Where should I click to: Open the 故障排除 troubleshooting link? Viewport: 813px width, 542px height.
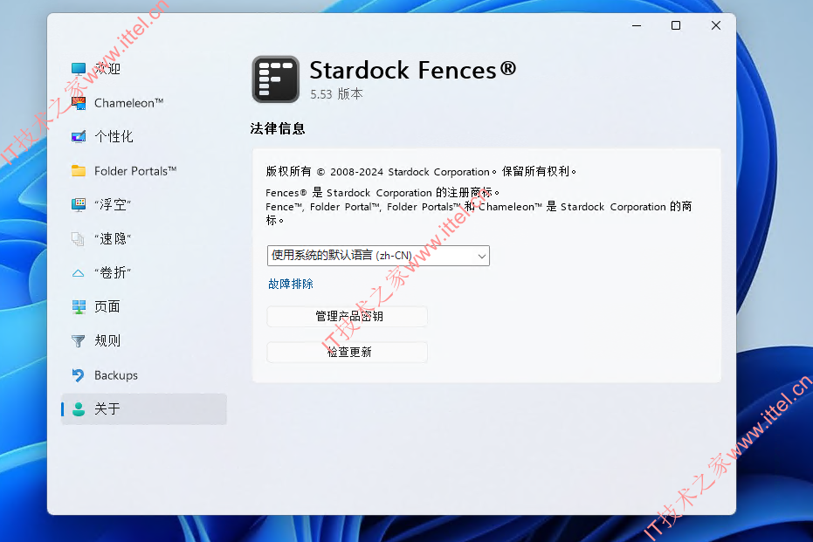click(290, 284)
